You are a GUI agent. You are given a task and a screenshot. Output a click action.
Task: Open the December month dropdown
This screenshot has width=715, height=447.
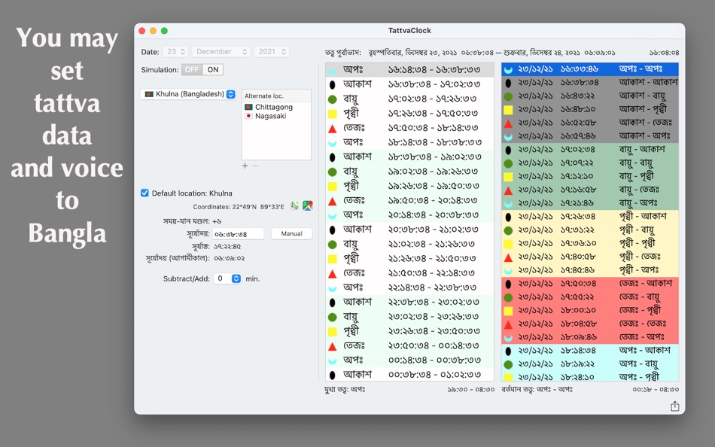tap(221, 51)
